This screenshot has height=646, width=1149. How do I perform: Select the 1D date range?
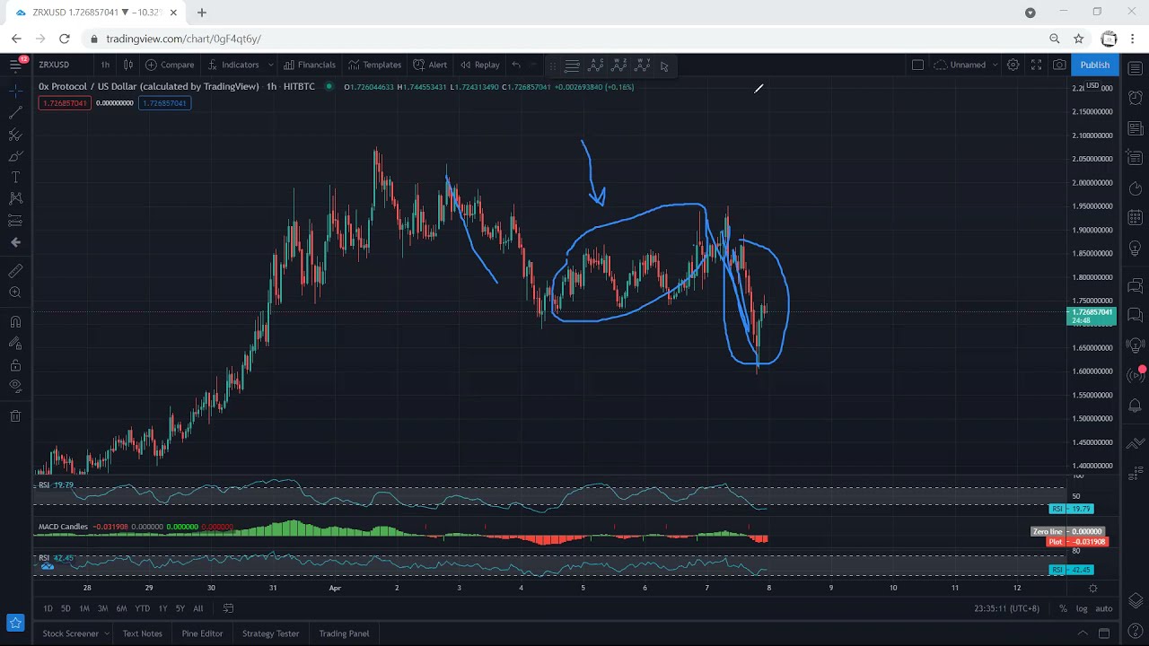click(48, 608)
